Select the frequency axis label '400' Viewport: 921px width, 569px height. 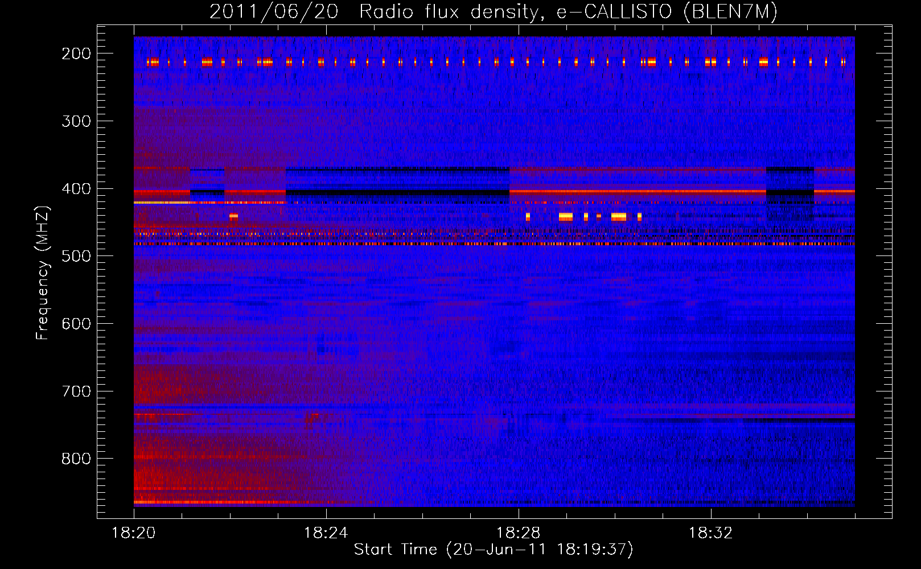pyautogui.click(x=76, y=189)
